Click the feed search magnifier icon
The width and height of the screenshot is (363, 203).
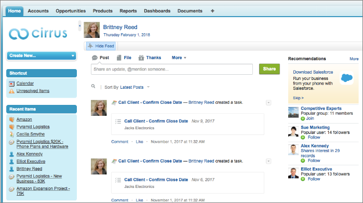pos(93,86)
